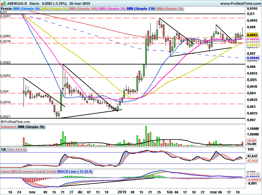This screenshot has width=262, height=195.
Task: Click the Línea MACD menos Señal label
Action: (23, 171)
